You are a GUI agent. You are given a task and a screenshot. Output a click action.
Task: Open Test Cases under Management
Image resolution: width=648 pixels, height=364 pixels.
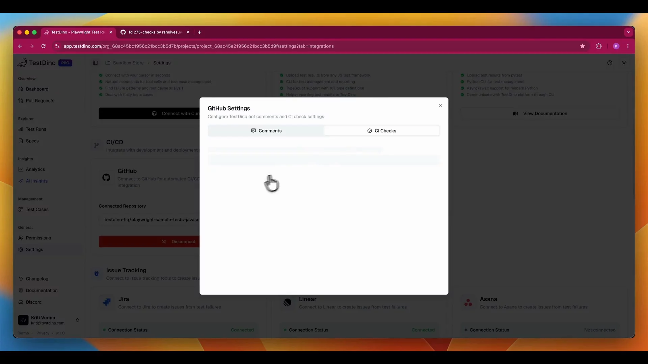click(x=37, y=209)
